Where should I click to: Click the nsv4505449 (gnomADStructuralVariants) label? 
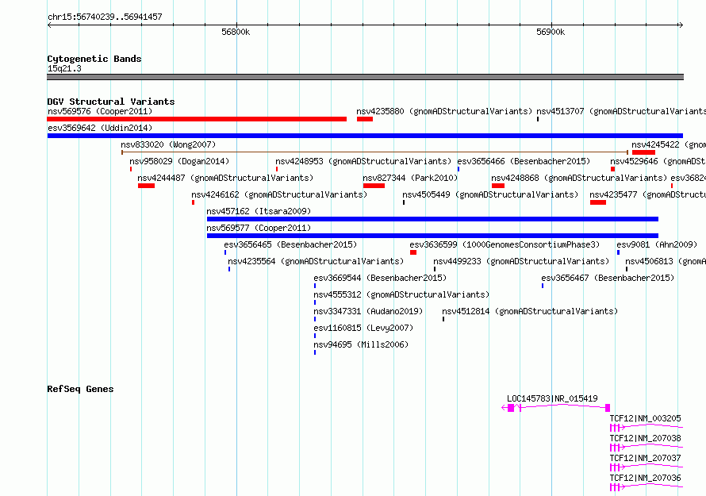point(490,194)
